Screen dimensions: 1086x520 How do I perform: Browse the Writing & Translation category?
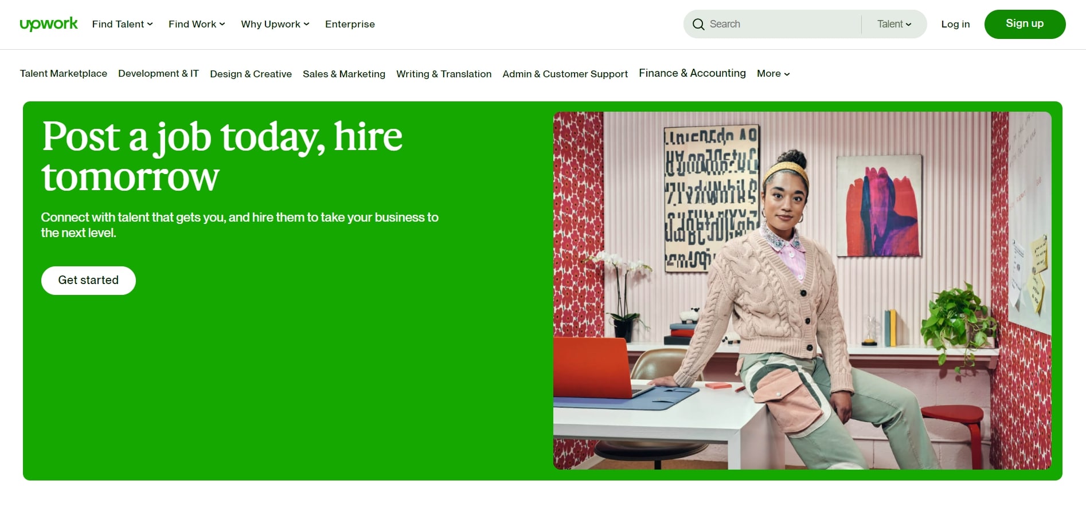[x=443, y=74]
